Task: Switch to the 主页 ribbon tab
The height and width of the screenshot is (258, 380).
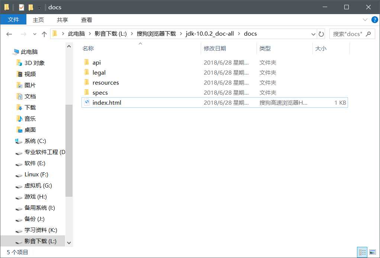Action: 38,20
